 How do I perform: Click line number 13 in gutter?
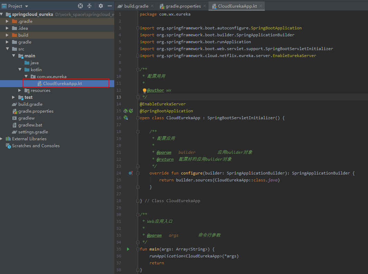[x=119, y=97]
